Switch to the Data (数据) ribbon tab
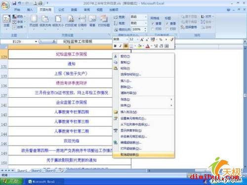247x185 pixels. pos(74,10)
